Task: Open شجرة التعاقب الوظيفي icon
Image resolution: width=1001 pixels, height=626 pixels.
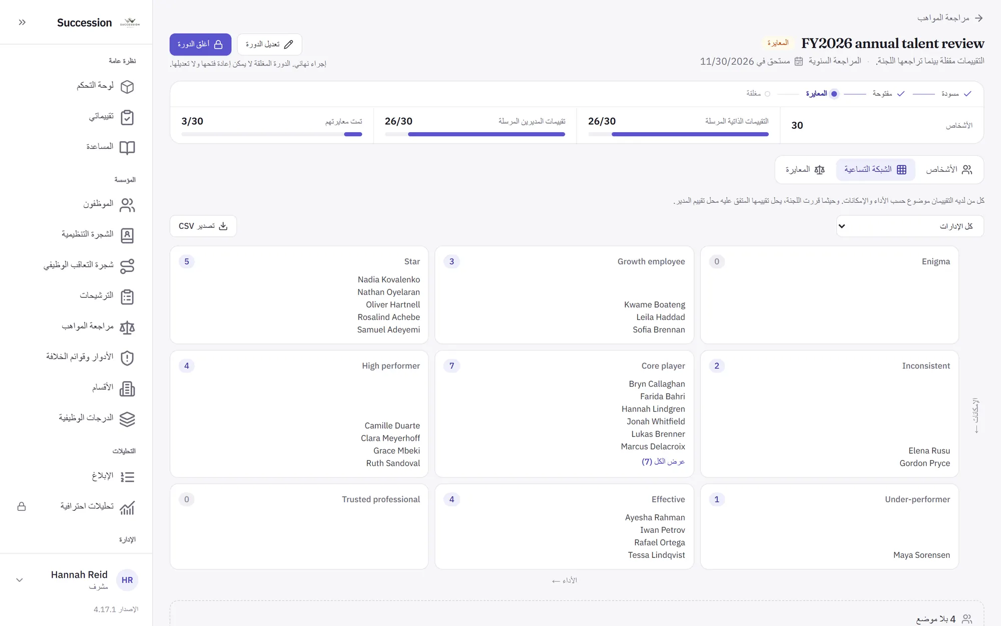Action: [x=127, y=266]
